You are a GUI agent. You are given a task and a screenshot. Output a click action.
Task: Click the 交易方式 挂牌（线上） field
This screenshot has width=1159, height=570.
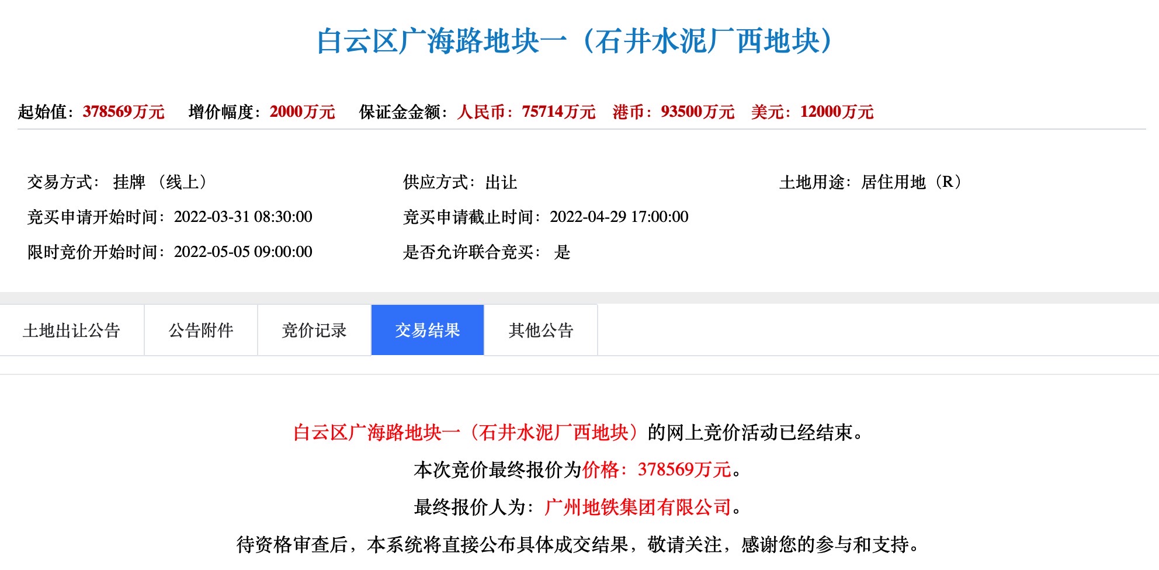(160, 182)
